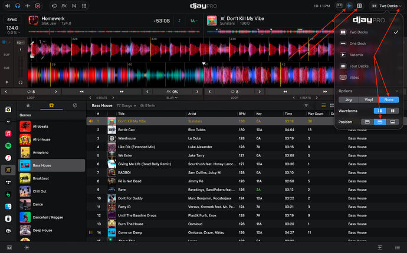
Task: Open the FX panel from top toolbar
Action: coord(64,6)
